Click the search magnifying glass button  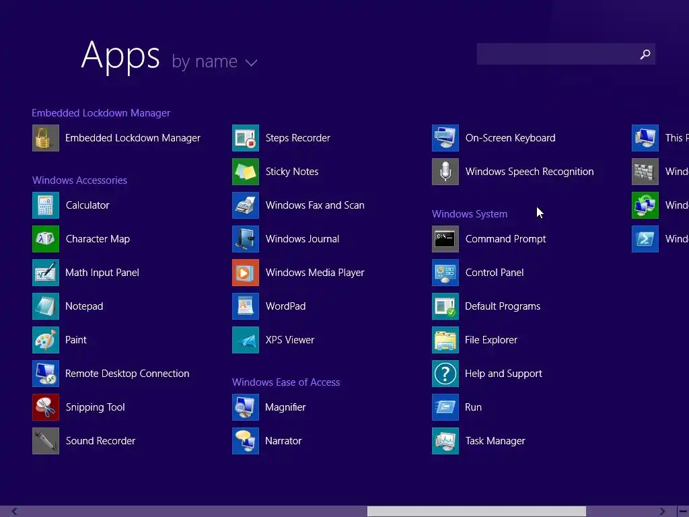click(x=645, y=54)
